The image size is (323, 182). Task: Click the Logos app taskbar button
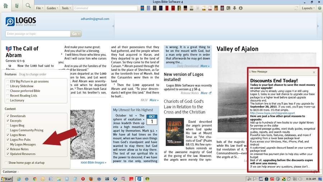click(x=139, y=179)
